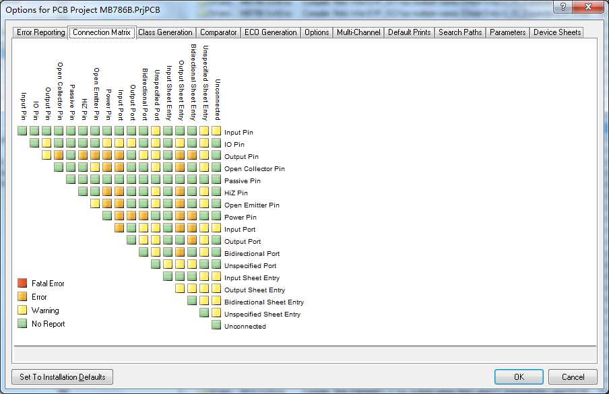Screen dimensions: 609x394
Task: Toggle Input Sheet Entry row, Input Sheet Entry column cell
Action: point(168,276)
